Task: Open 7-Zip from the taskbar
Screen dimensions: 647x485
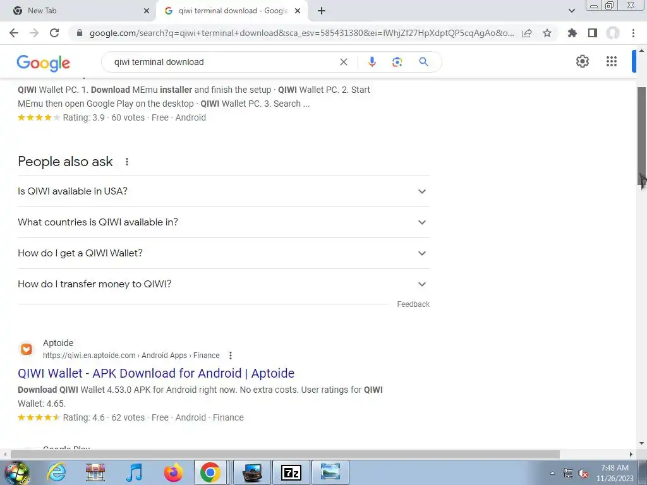Action: point(291,472)
